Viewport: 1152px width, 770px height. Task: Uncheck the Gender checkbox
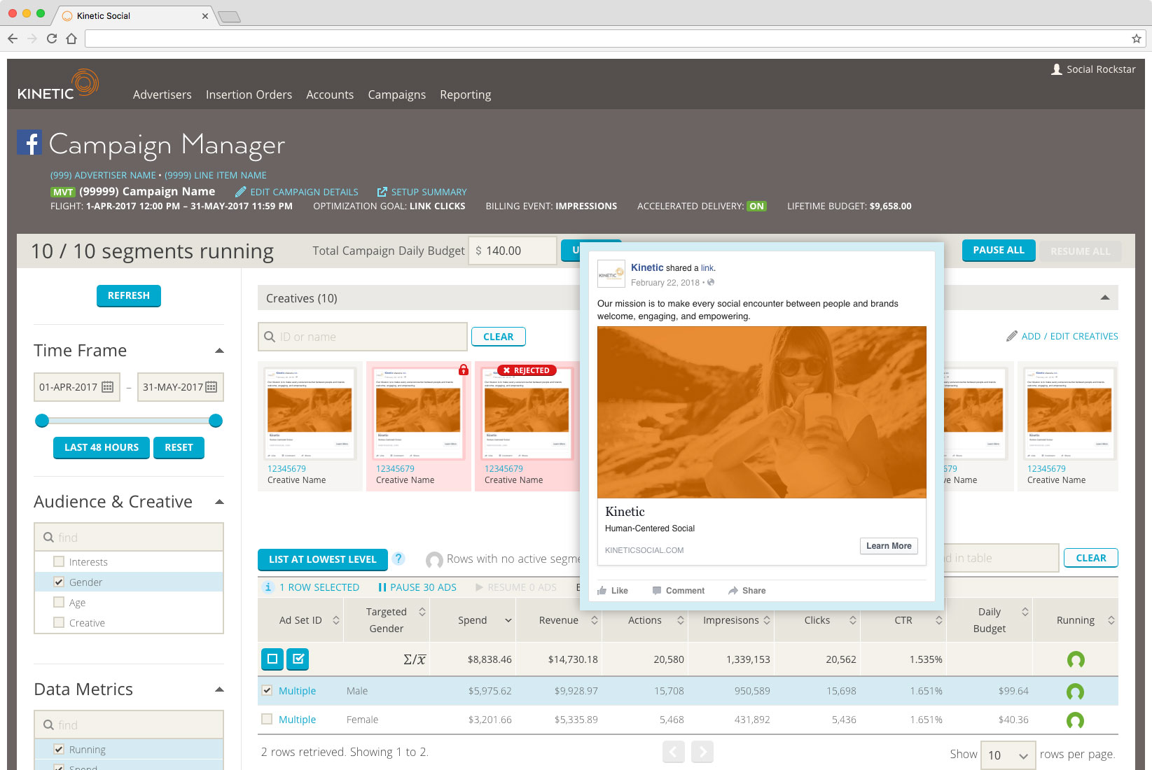point(59,582)
